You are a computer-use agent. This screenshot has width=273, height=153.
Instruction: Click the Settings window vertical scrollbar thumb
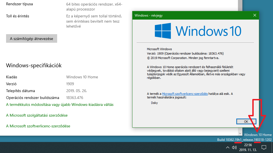(x=240, y=5)
